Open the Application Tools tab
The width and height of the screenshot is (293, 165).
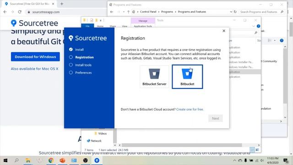[143, 26]
